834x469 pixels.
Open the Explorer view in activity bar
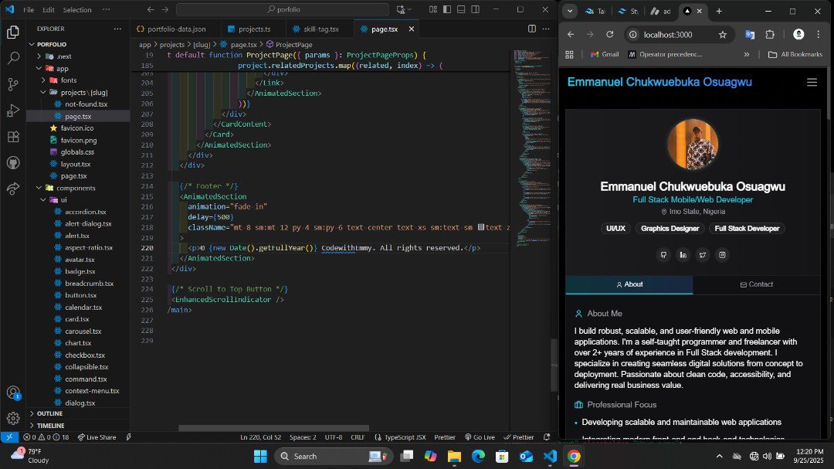(x=13, y=32)
